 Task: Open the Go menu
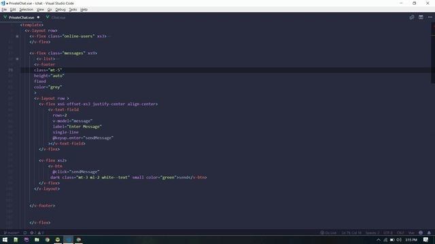click(x=50, y=9)
